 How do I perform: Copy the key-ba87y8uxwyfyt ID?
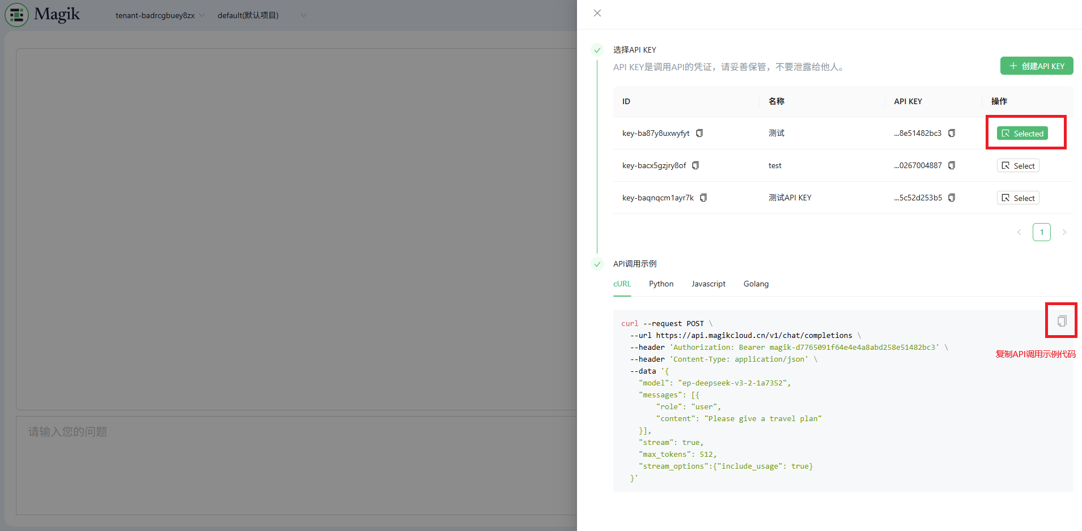pyautogui.click(x=699, y=133)
